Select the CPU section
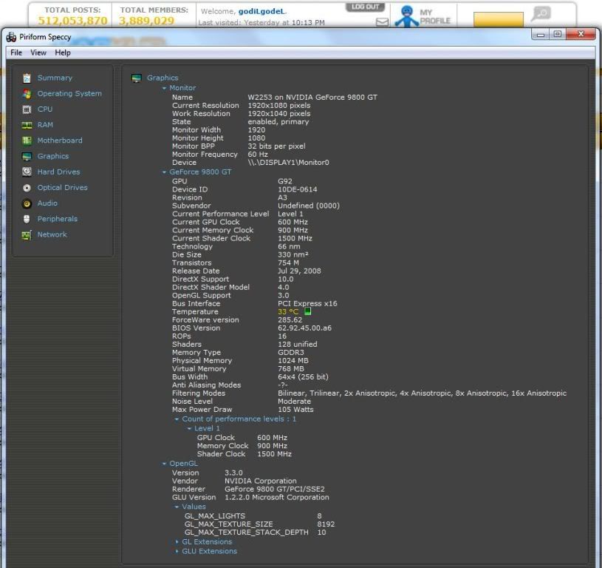The image size is (602, 568). (x=45, y=109)
